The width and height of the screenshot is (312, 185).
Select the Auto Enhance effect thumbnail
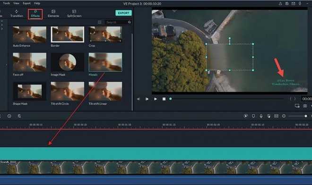coord(29,34)
